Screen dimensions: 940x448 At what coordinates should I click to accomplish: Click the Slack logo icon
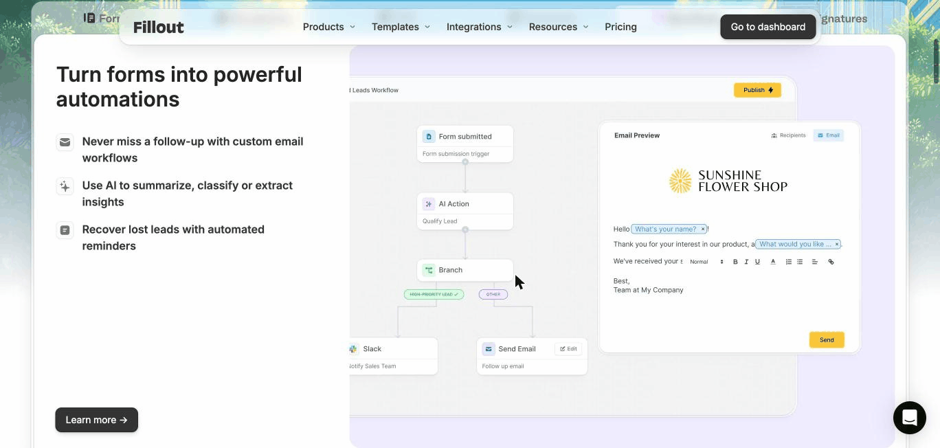tap(353, 349)
